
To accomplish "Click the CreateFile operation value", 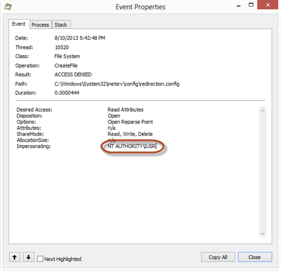I will (66, 65).
